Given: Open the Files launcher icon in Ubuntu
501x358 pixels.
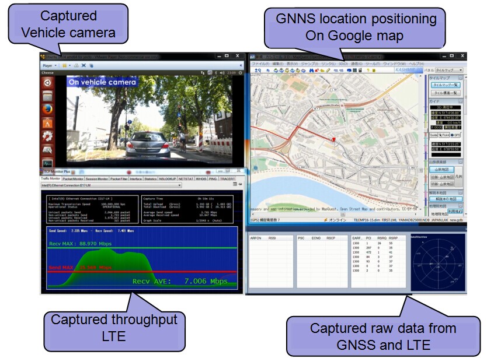Looking at the screenshot, I should click(x=47, y=96).
